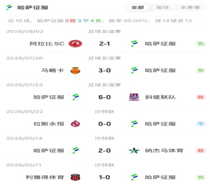Click the 哈萨征服 team logo in header

[9, 8]
